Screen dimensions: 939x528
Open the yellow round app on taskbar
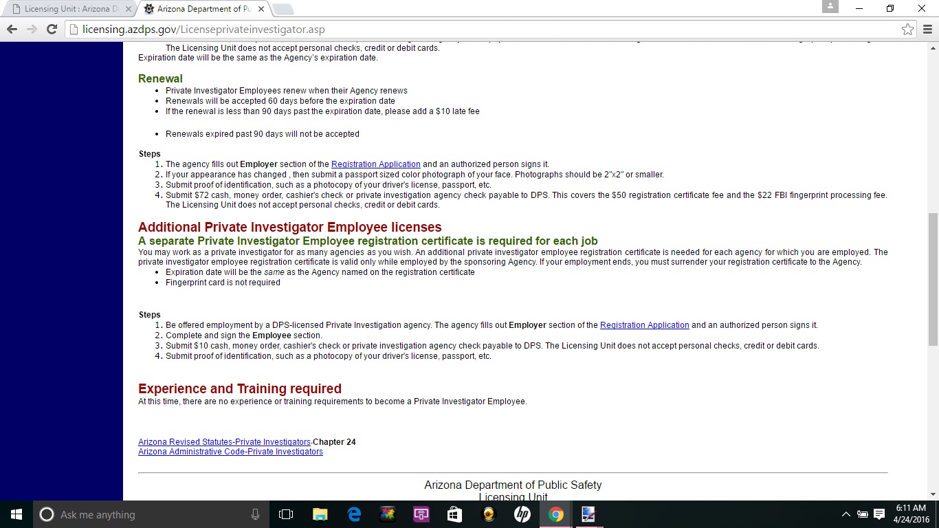click(489, 514)
